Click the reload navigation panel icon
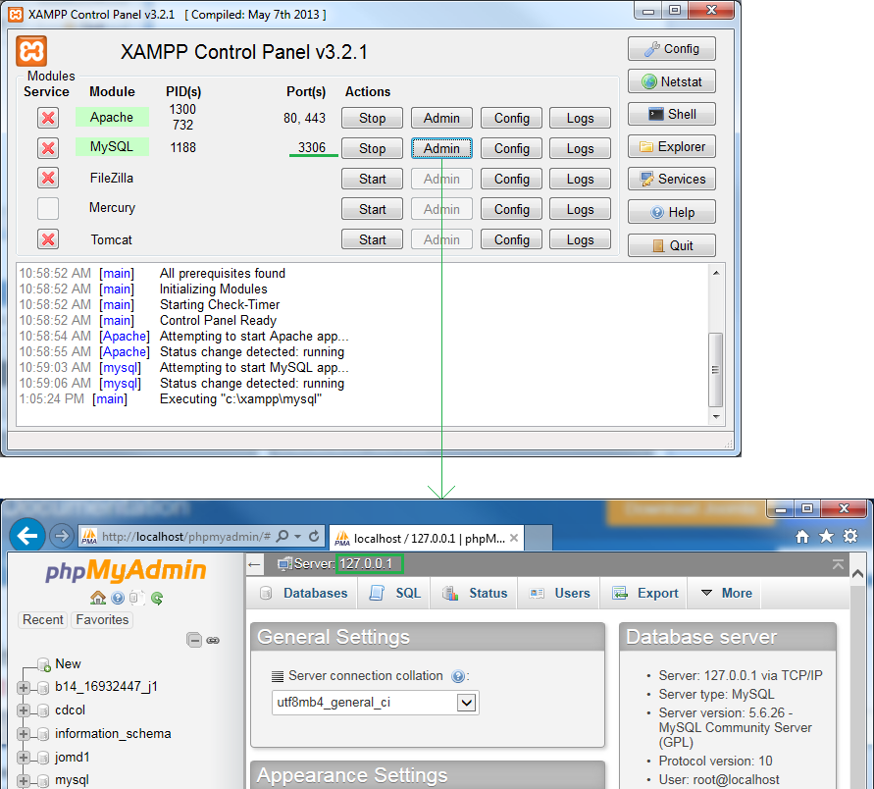Viewport: 874px width, 789px height. pyautogui.click(x=157, y=598)
